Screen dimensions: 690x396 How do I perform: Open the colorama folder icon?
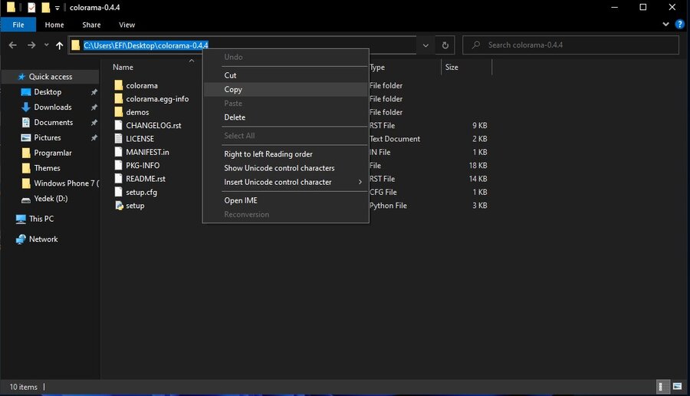click(118, 85)
